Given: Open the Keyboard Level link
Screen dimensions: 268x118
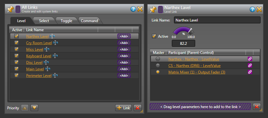Looking at the screenshot, I should 39,56.
